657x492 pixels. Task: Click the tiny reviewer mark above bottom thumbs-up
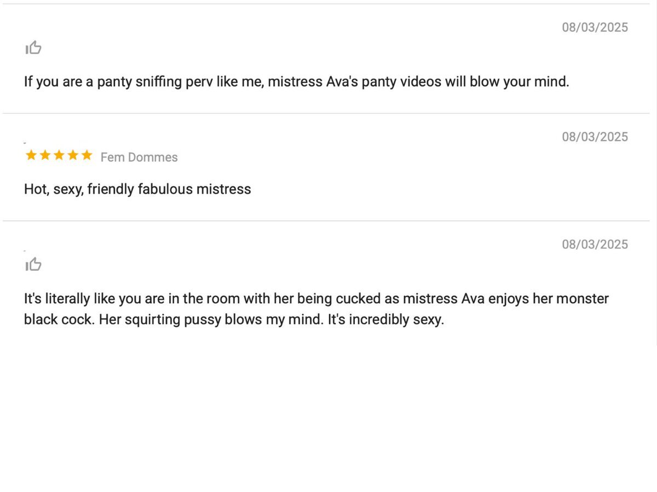point(25,250)
